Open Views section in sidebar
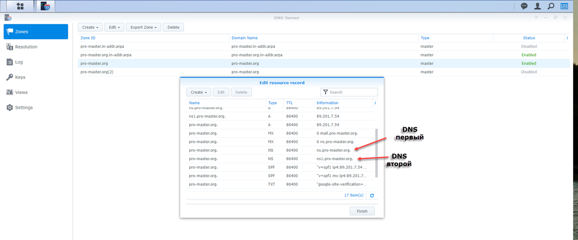578x240 pixels. point(36,92)
